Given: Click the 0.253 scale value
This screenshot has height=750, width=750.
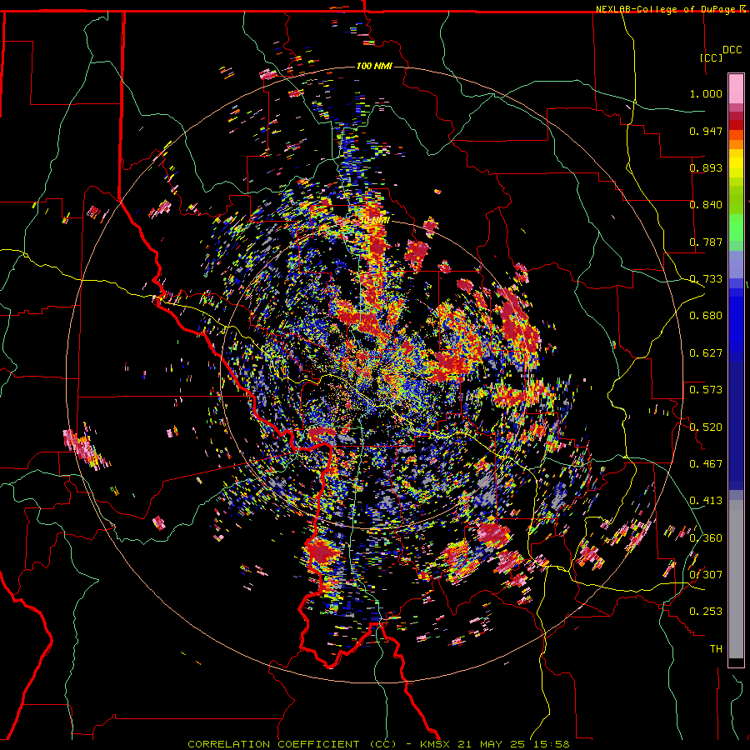Looking at the screenshot, I should 706,612.
